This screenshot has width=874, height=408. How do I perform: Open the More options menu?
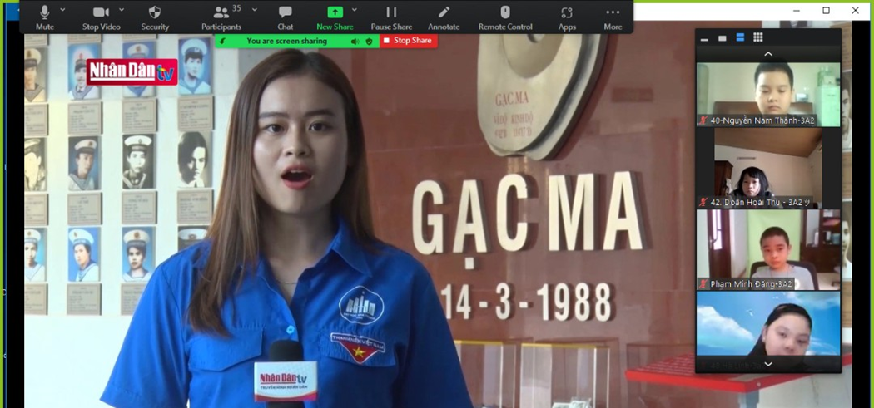tap(613, 17)
